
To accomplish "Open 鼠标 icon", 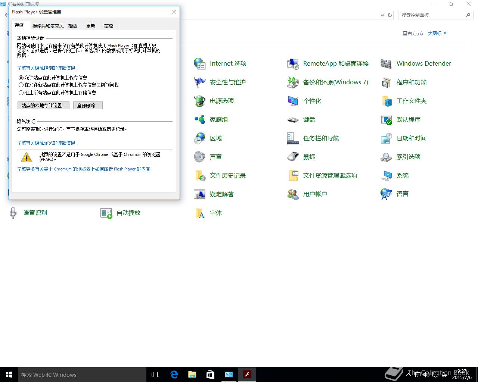I will coord(293,157).
